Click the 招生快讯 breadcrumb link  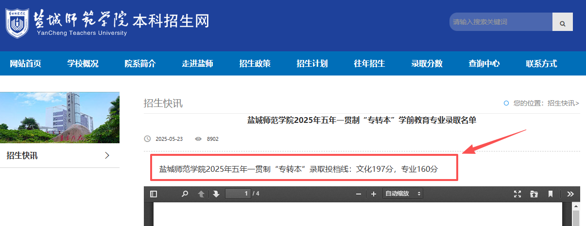[x=562, y=103]
